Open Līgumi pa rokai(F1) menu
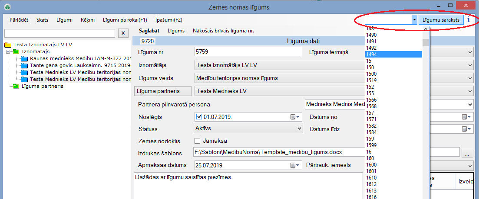479x199 pixels. coord(125,20)
